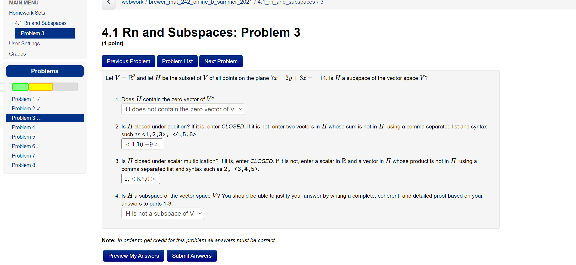This screenshot has height=265, width=576.
Task: Expand Problem 3 in the sidebar
Action: (26, 118)
